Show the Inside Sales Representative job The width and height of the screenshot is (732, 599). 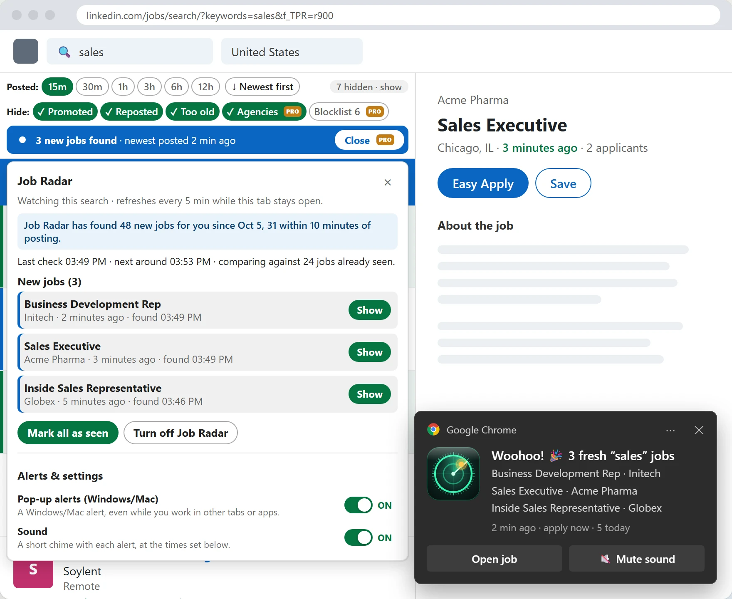(x=369, y=394)
